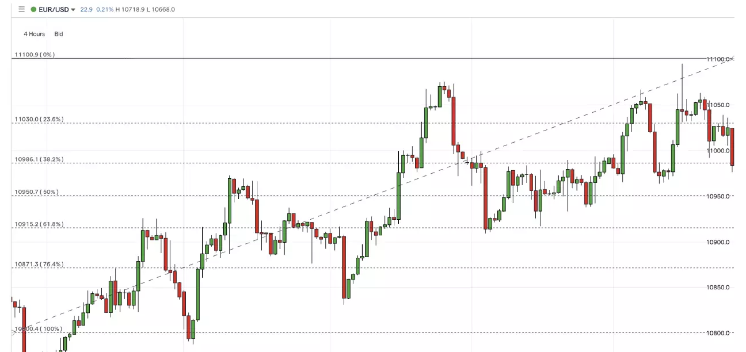Select the Fibonacci handle at the 100% level
The image size is (746, 352).
tap(12, 332)
